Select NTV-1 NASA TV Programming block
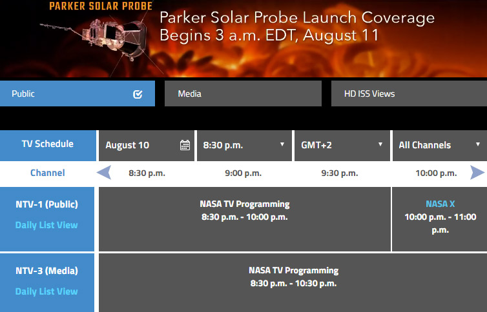 (245, 219)
